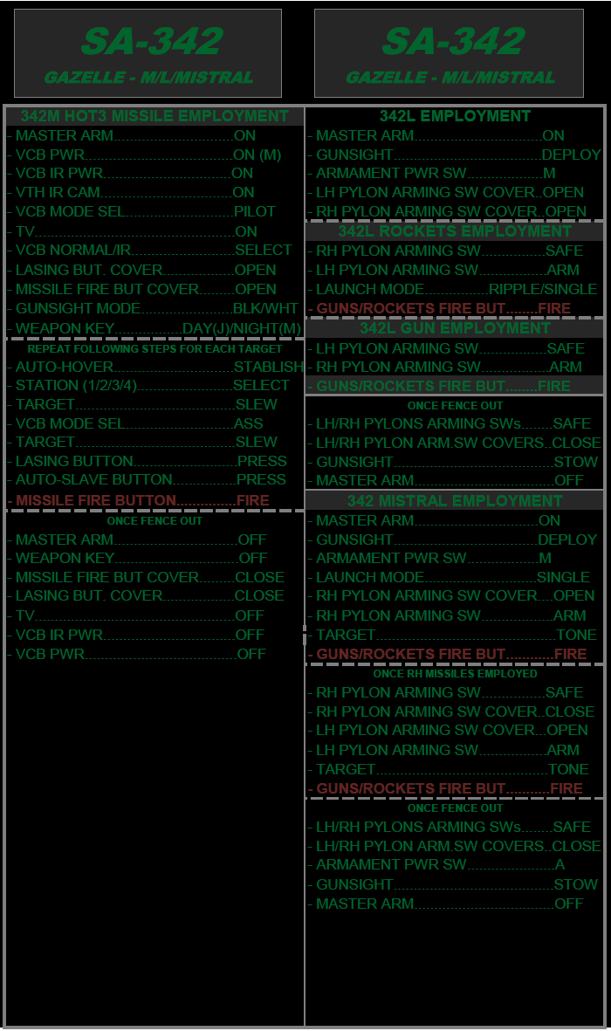Viewport: 611px width, 1031px height.
Task: Click the VCB PWR OFF line
Action: click(138, 654)
